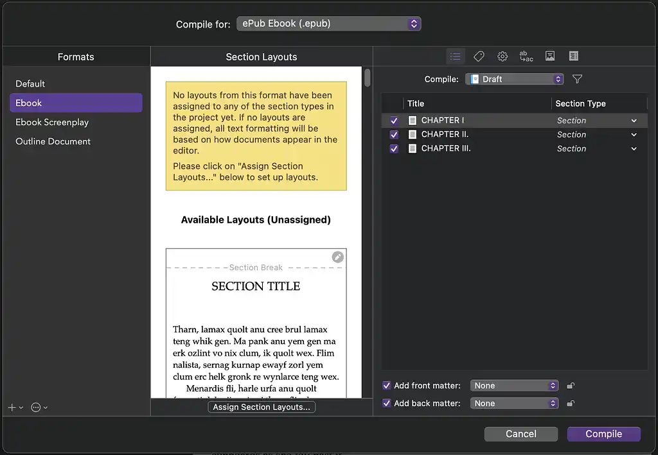Screen dimensions: 658x455
Task: Click the plus icon to add a format
Action: [11, 407]
